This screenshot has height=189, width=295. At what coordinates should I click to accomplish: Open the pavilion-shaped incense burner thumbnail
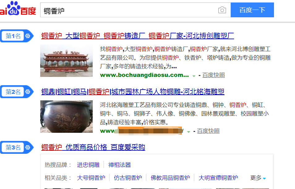click(66, 61)
